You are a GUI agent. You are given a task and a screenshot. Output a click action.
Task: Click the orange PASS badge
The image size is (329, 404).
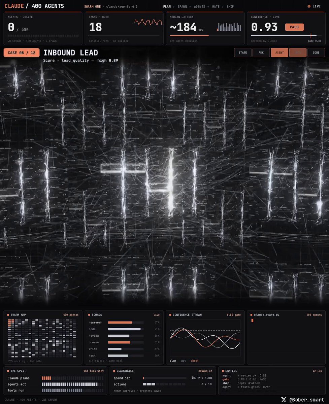coord(294,27)
